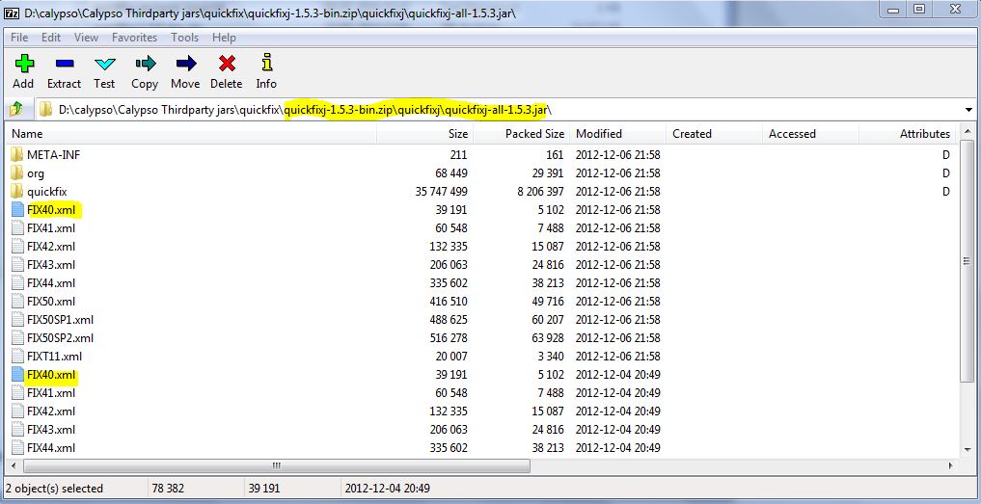
Task: Sort by Packed Size column header
Action: (521, 134)
